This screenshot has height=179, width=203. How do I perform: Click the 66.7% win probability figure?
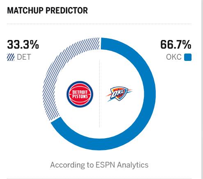pos(176,45)
